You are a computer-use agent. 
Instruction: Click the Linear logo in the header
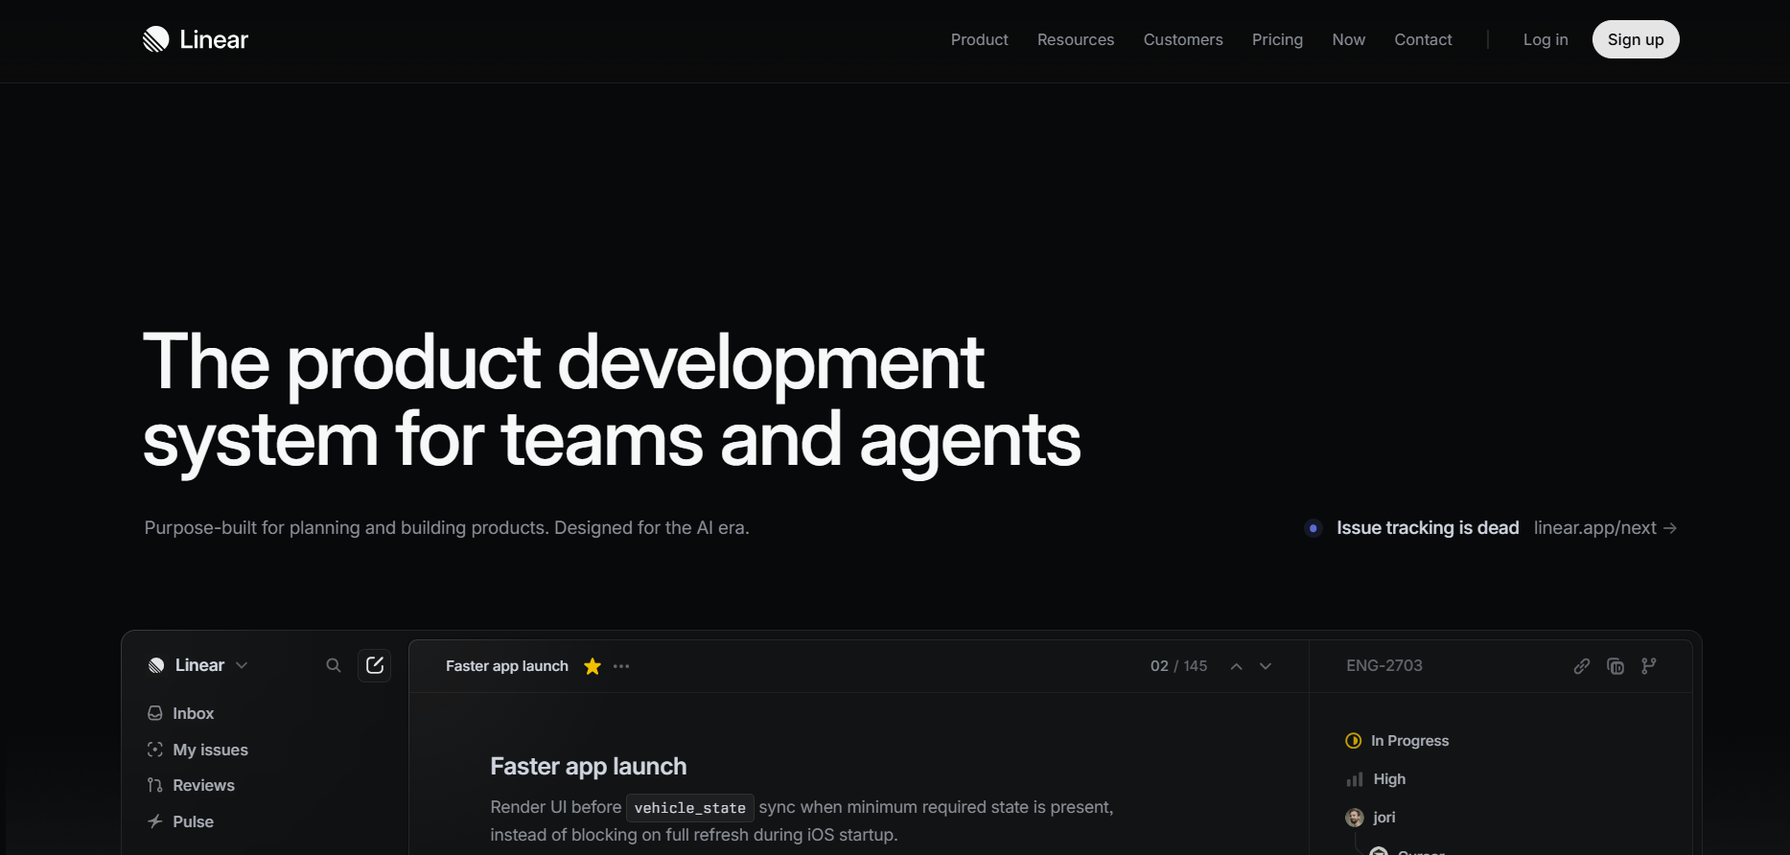[196, 39]
